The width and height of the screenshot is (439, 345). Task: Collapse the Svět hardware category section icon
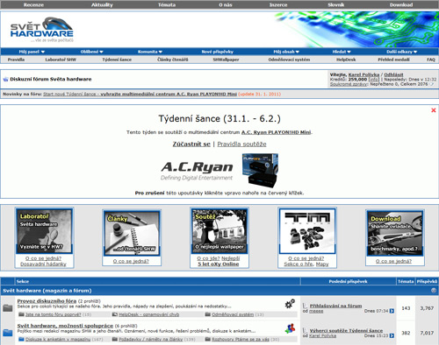point(434,291)
